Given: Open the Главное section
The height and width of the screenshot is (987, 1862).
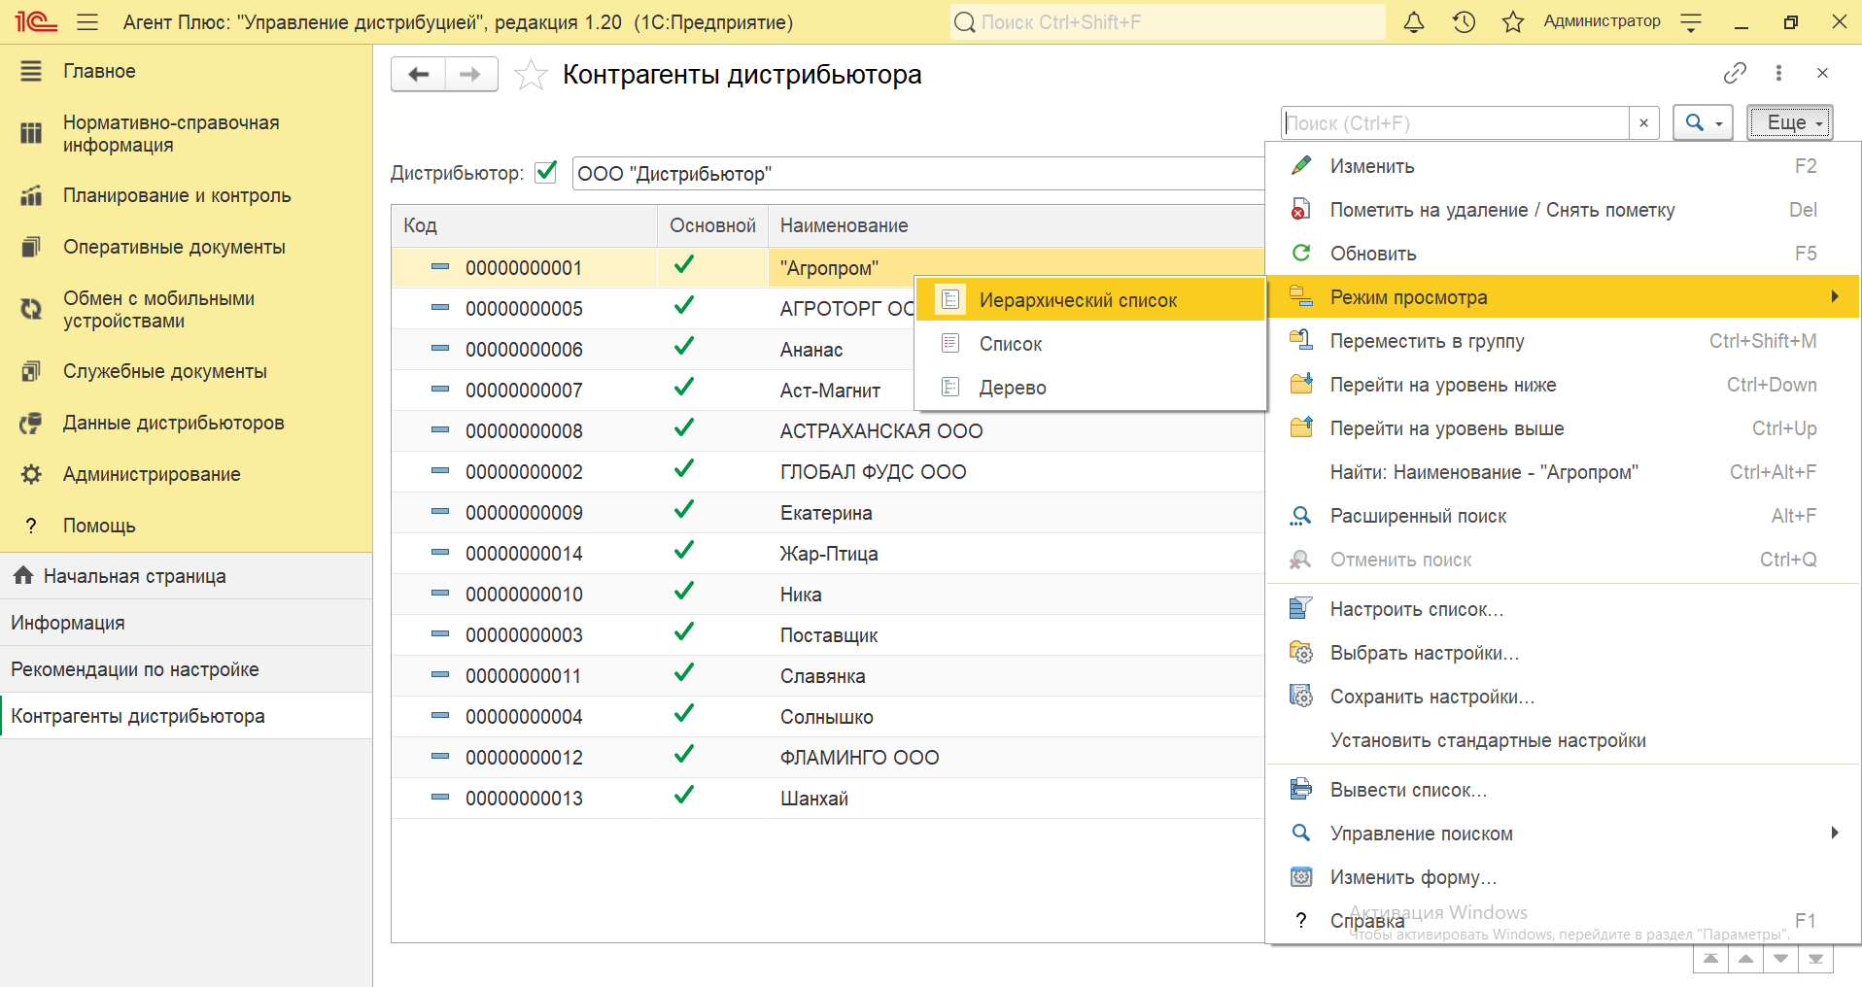Looking at the screenshot, I should (x=186, y=71).
